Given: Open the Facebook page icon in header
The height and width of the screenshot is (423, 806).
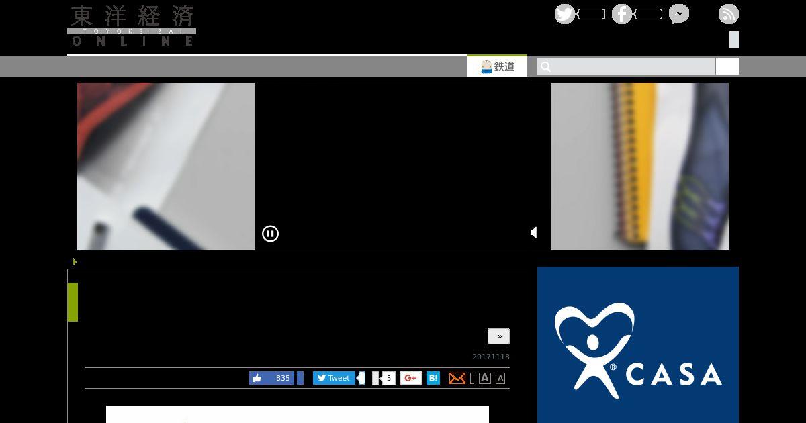Looking at the screenshot, I should [x=622, y=14].
